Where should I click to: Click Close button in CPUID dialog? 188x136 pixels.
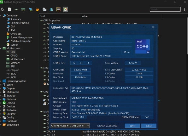point(149,126)
